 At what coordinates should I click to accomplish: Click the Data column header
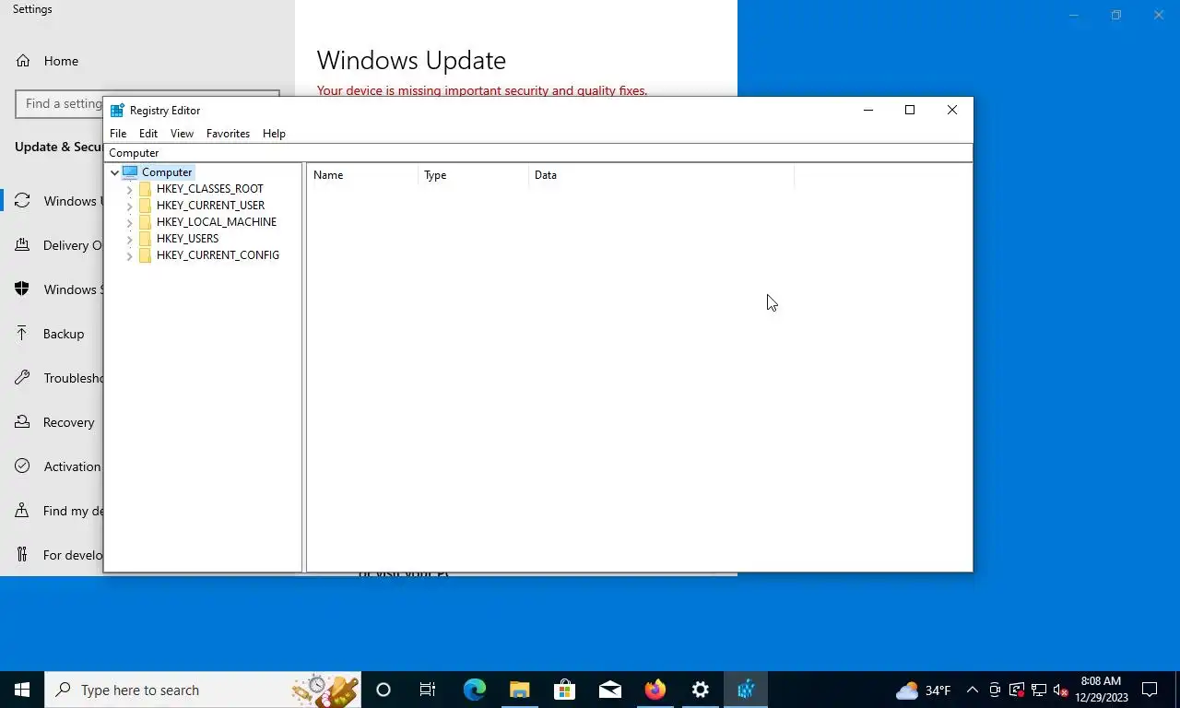[x=661, y=175]
